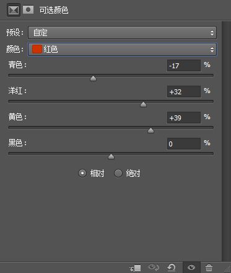Click the clip to layer icon
The image size is (231, 273).
point(135,268)
